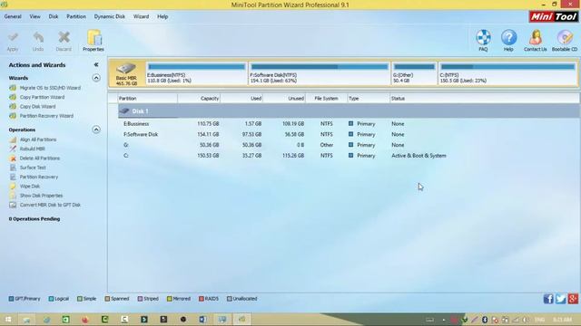Click Partition Recovery under Operations

click(x=39, y=177)
